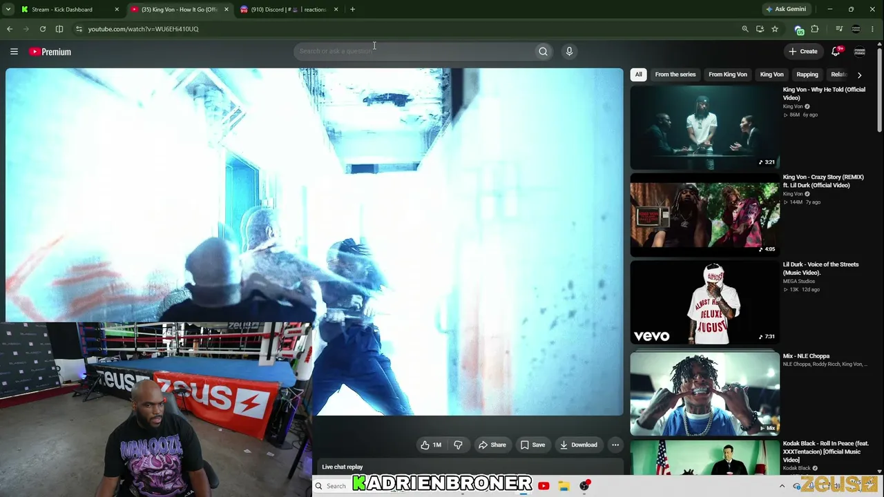Open the Voice of the Streets thumbnail

[x=704, y=303]
